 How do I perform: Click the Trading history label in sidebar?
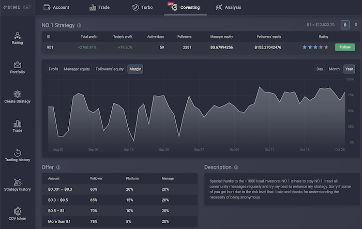(17, 160)
